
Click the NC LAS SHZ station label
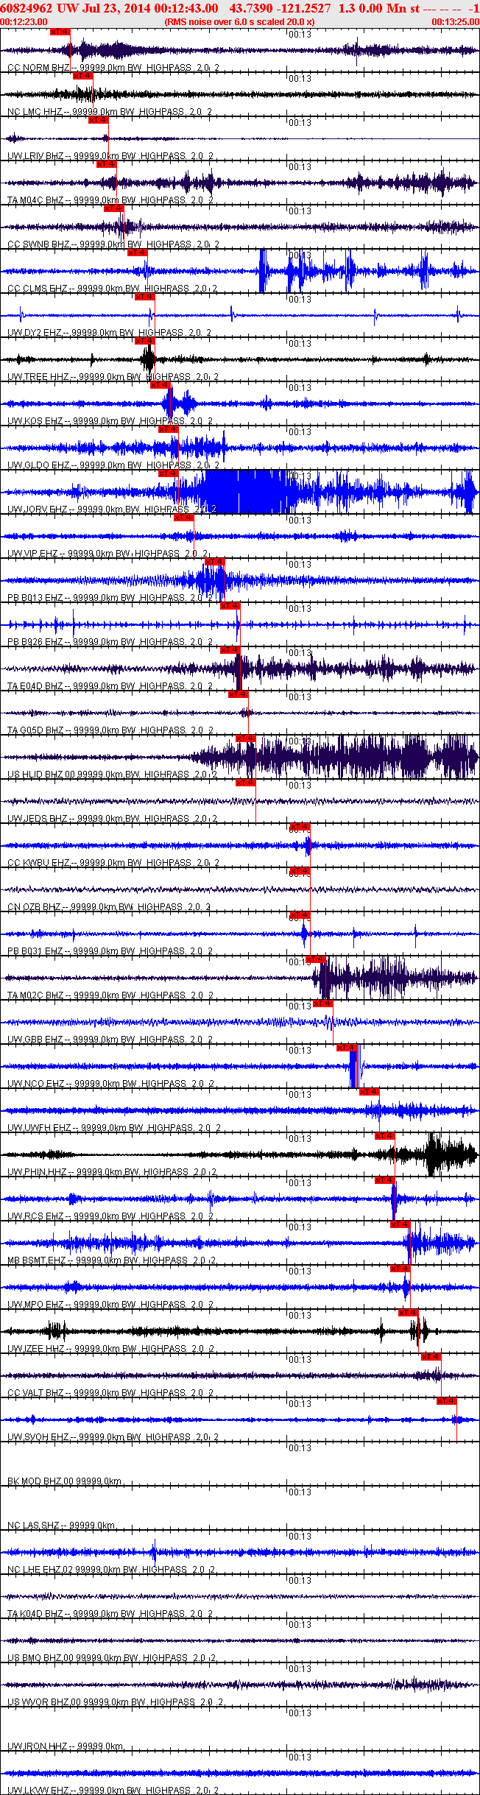(61, 1526)
